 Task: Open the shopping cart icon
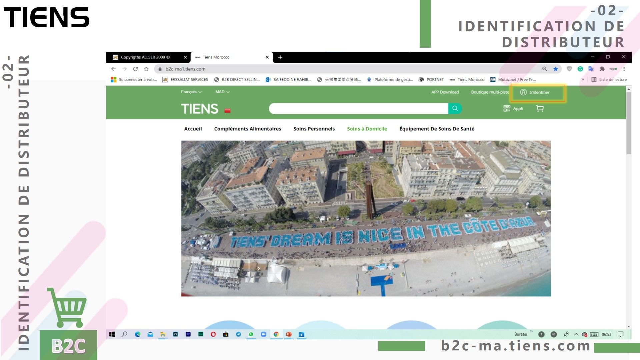[540, 109]
